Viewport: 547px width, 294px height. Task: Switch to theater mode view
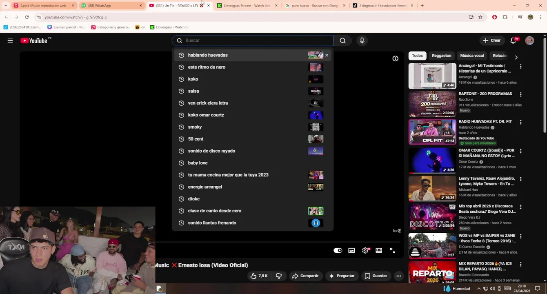tap(379, 251)
